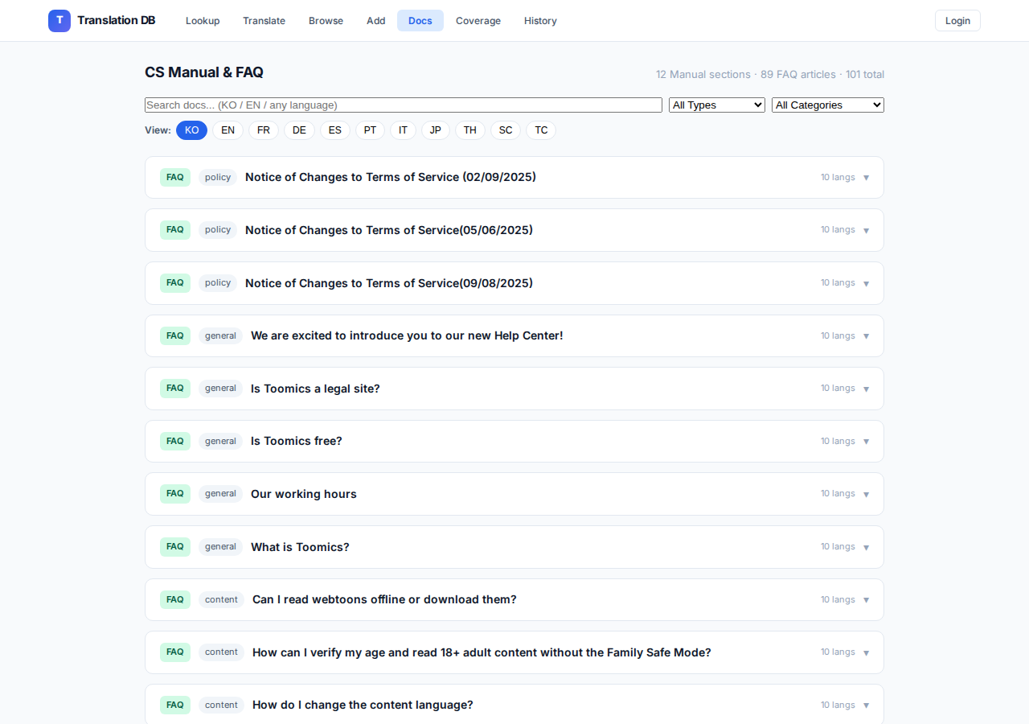Screen dimensions: 1029x724
Task: Click content tag on offline webtoons article
Action: tap(221, 600)
